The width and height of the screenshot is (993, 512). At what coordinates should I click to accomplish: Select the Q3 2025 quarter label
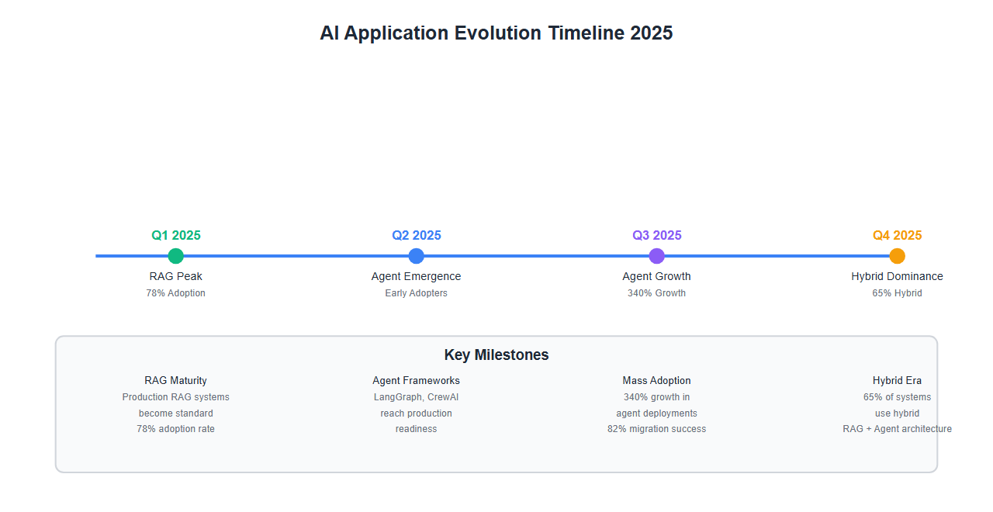click(657, 236)
